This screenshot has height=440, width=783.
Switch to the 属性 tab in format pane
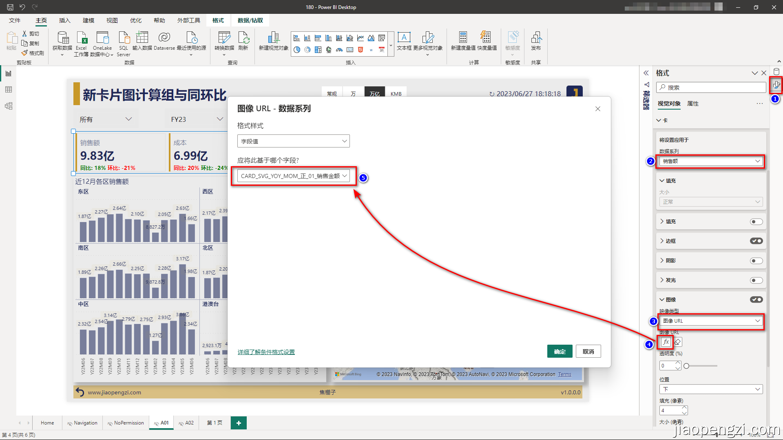coord(693,104)
